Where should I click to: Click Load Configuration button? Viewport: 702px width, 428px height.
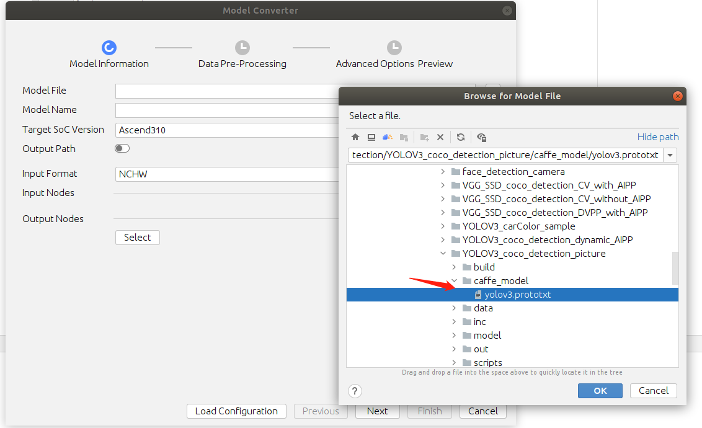pyautogui.click(x=236, y=411)
